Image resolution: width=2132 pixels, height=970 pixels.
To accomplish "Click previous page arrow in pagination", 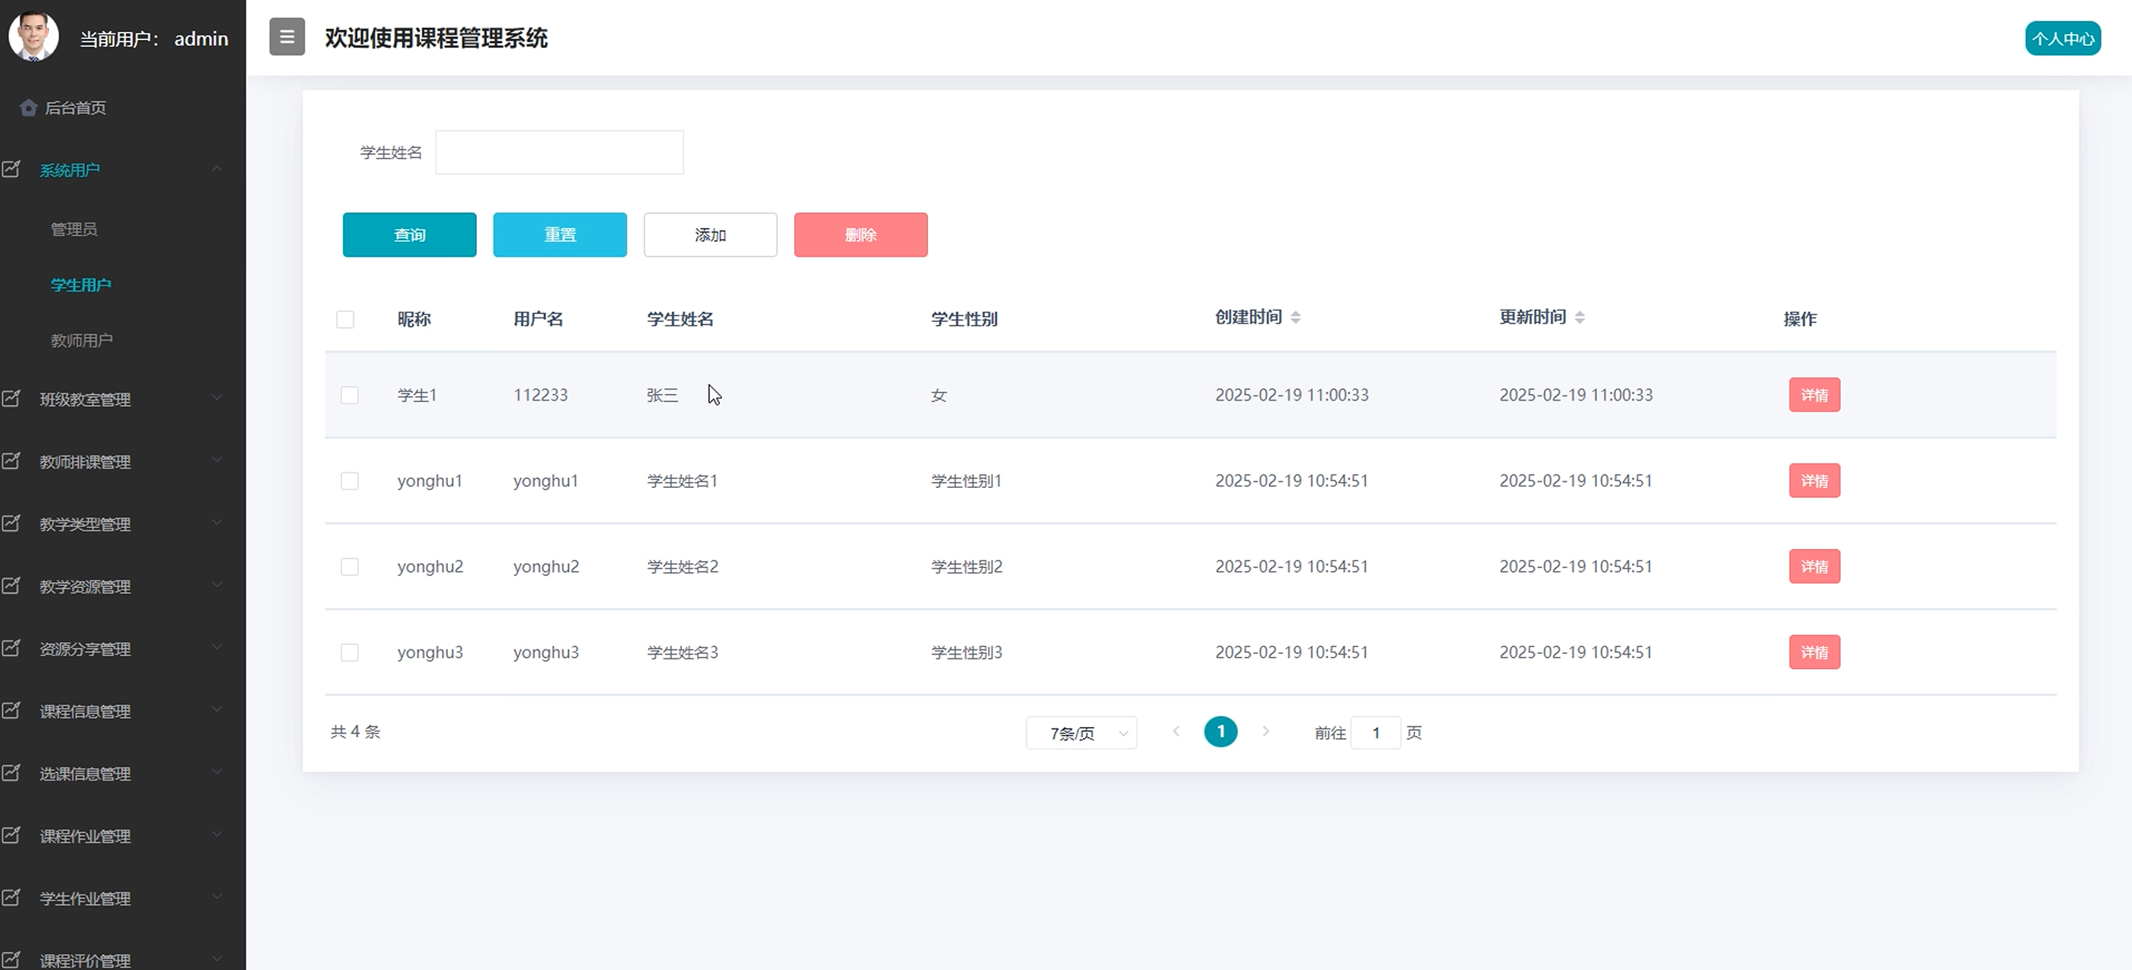I will (1176, 732).
